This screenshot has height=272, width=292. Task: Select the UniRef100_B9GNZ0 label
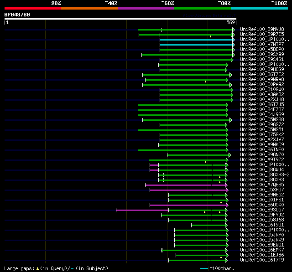(262, 155)
